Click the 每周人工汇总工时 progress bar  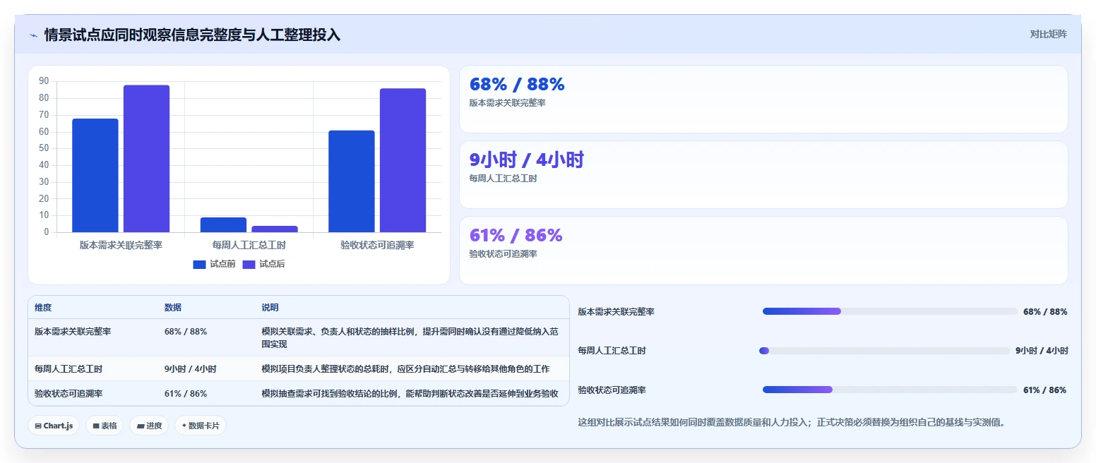point(884,351)
